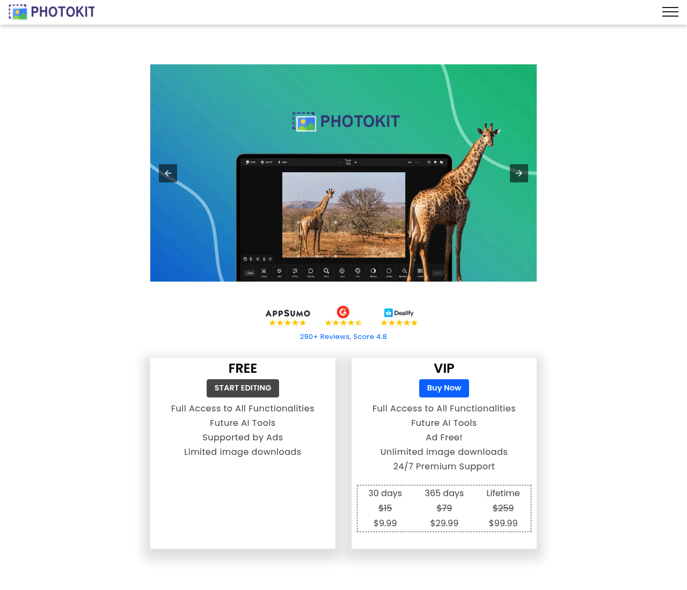
Task: Click the Dealify five-star rating
Action: click(399, 323)
